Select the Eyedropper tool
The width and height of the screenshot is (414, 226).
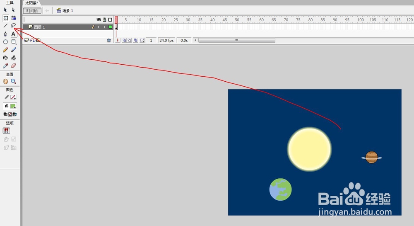tap(5, 66)
